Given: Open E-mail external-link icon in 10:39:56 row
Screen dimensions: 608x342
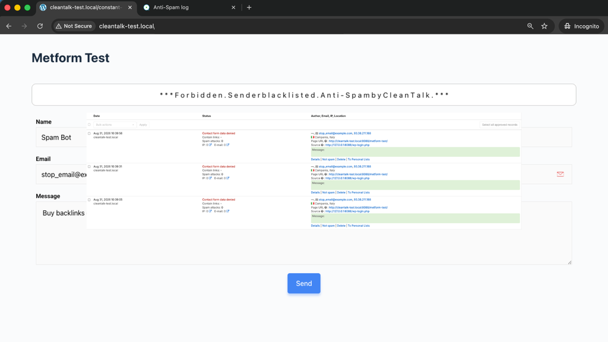Looking at the screenshot, I should pos(227,145).
